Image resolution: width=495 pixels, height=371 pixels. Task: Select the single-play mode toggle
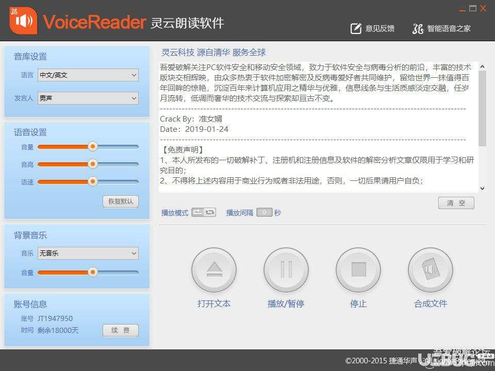click(197, 212)
